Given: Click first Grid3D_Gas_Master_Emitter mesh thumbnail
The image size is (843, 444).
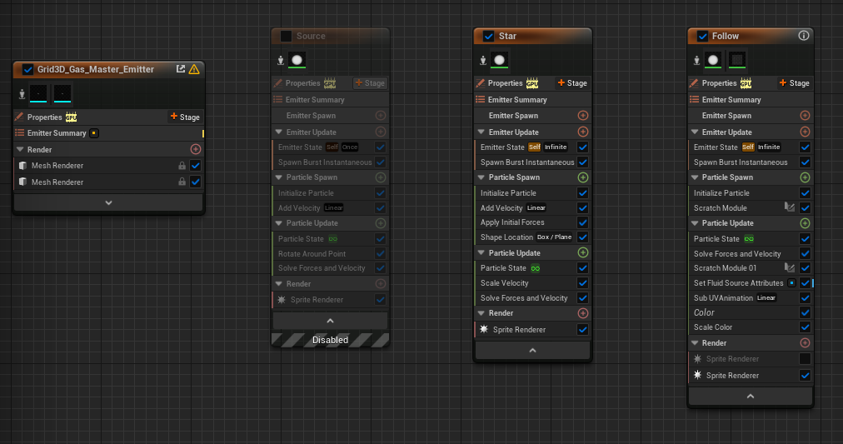Looking at the screenshot, I should (38, 93).
